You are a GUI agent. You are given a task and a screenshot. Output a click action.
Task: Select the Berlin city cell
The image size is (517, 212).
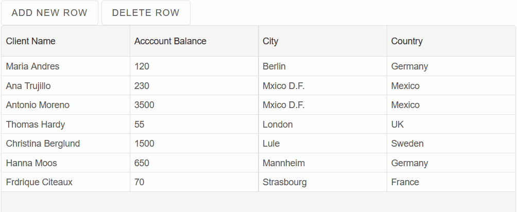pyautogui.click(x=322, y=66)
